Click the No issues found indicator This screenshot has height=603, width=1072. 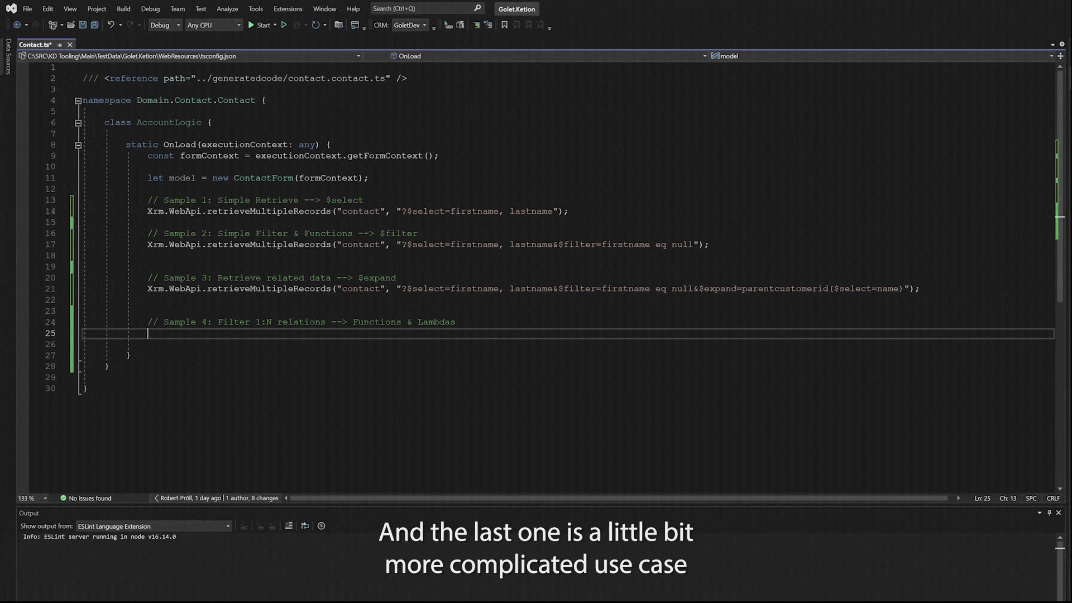point(86,498)
